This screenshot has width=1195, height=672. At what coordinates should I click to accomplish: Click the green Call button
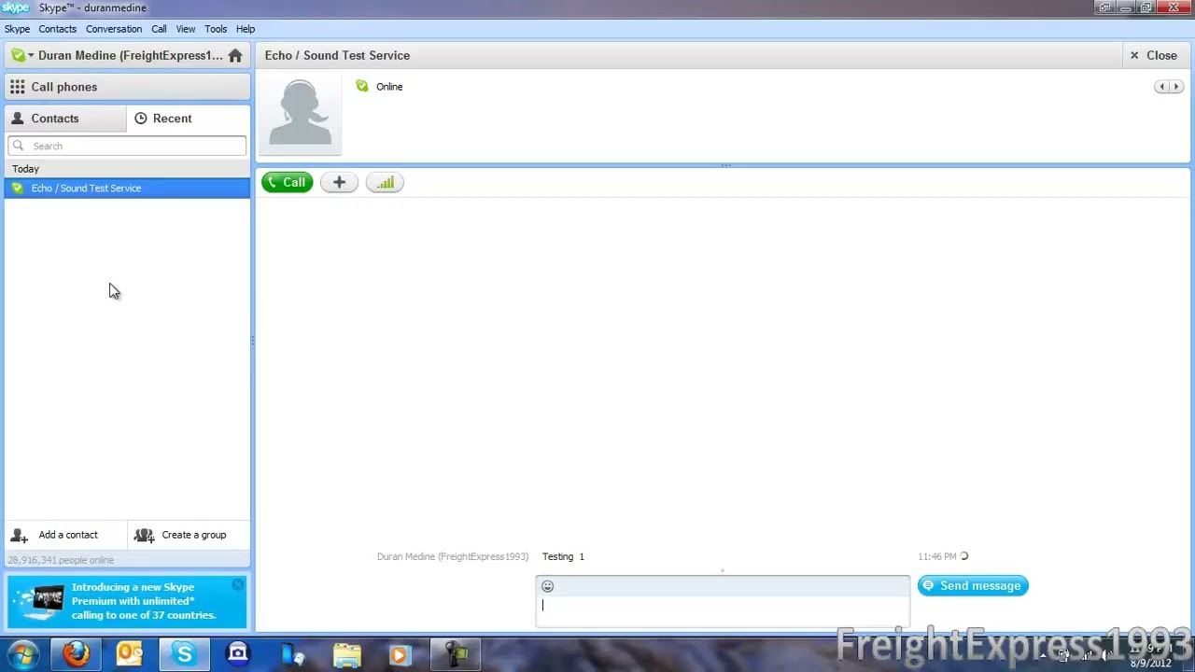(x=287, y=183)
